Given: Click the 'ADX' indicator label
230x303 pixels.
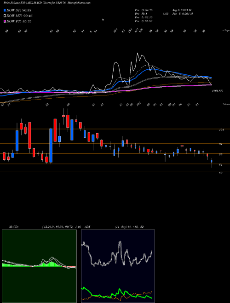Looking at the screenshot, I should click(87, 227).
